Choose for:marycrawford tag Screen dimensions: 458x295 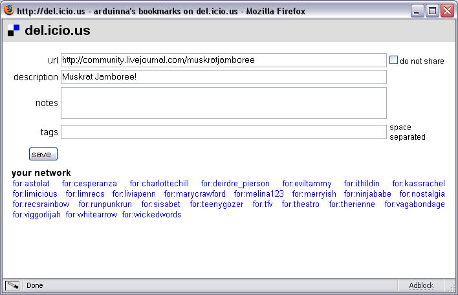point(195,194)
